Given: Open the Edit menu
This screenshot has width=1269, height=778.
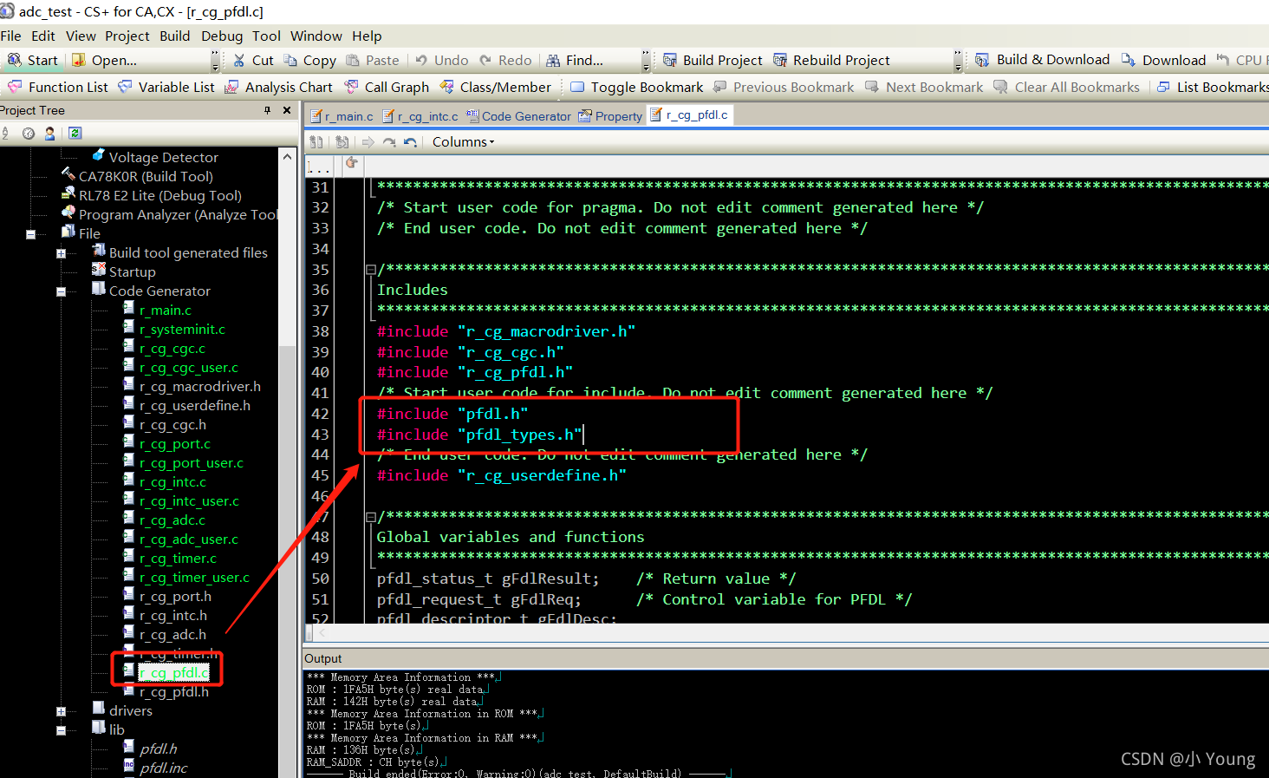Looking at the screenshot, I should pyautogui.click(x=43, y=36).
